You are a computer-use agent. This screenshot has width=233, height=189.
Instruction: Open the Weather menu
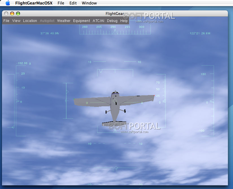coord(64,21)
